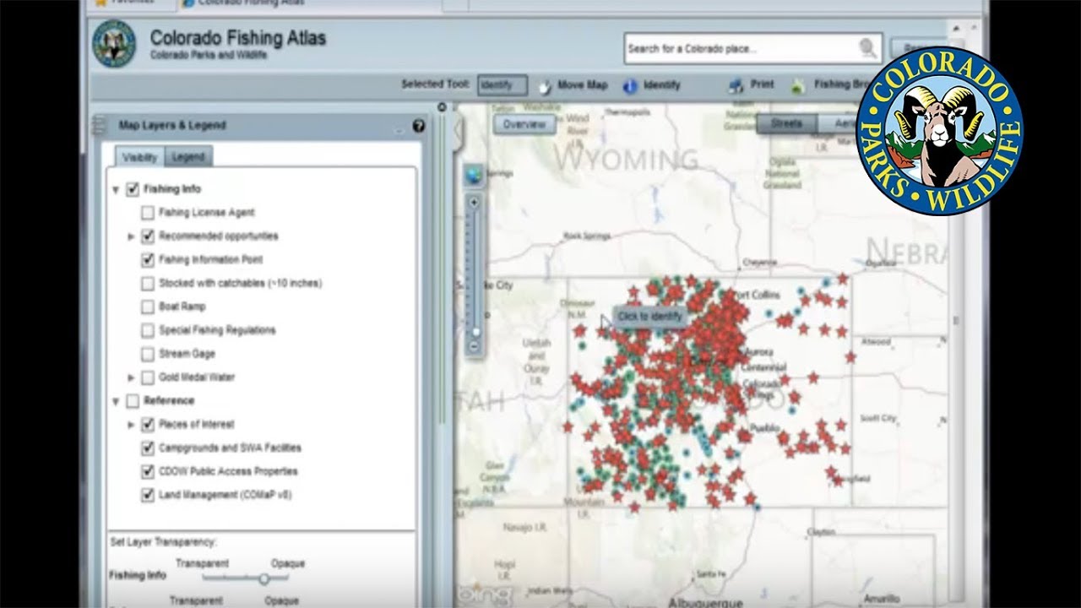This screenshot has height=608, width=1081.
Task: Open help for Map Layers & Legend
Action: coord(418,126)
